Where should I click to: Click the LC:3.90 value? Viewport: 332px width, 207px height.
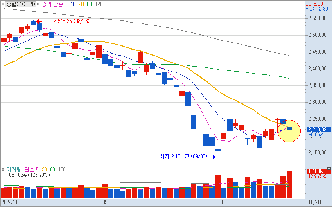[x=314, y=4]
